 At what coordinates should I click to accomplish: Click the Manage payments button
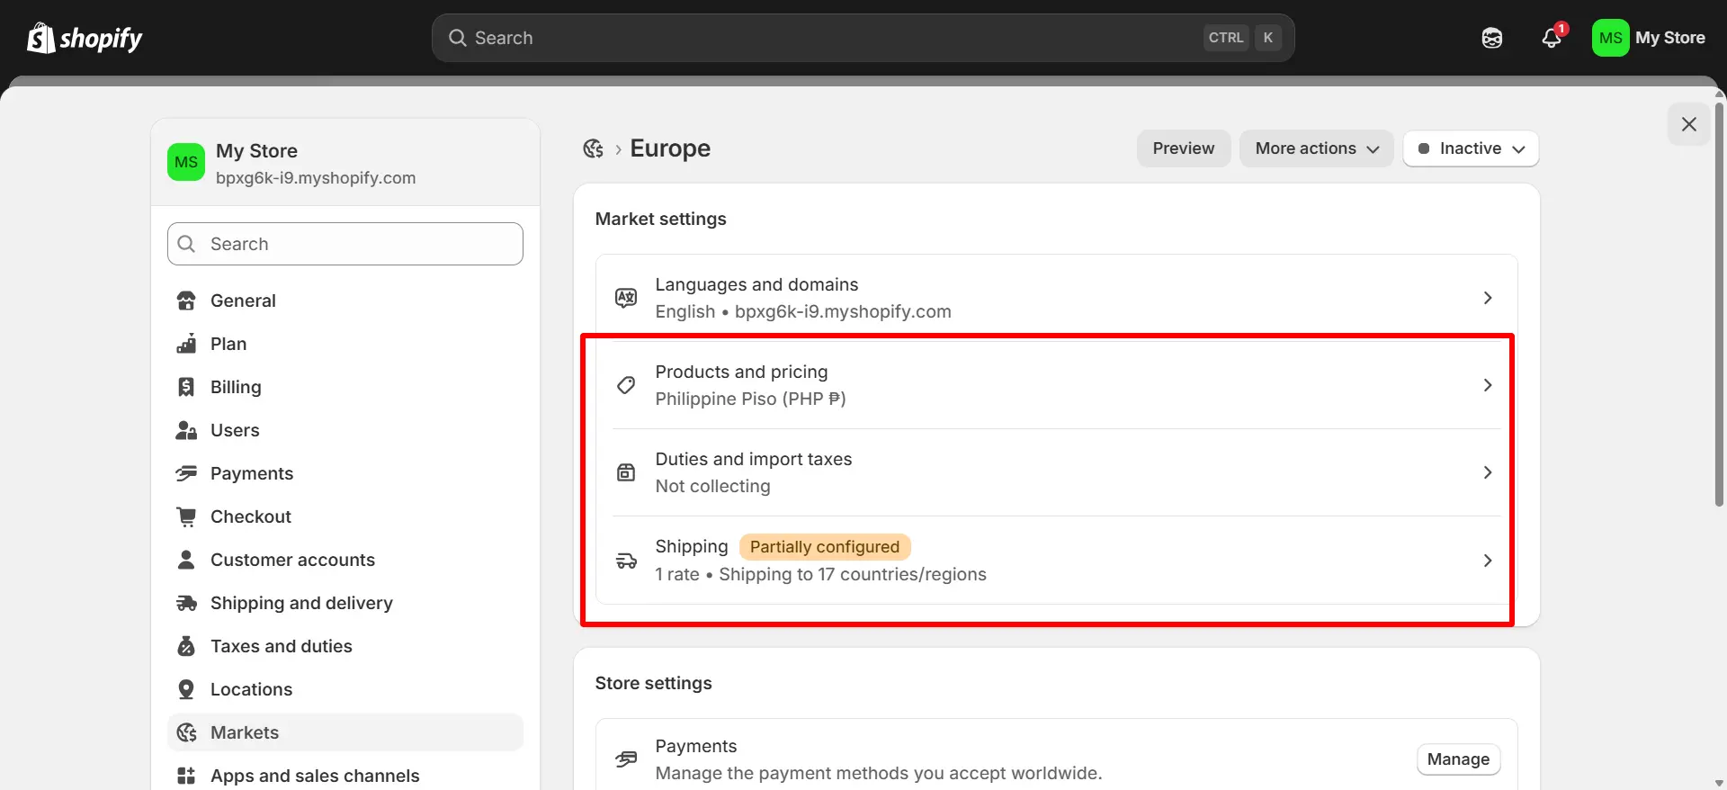1458,759
